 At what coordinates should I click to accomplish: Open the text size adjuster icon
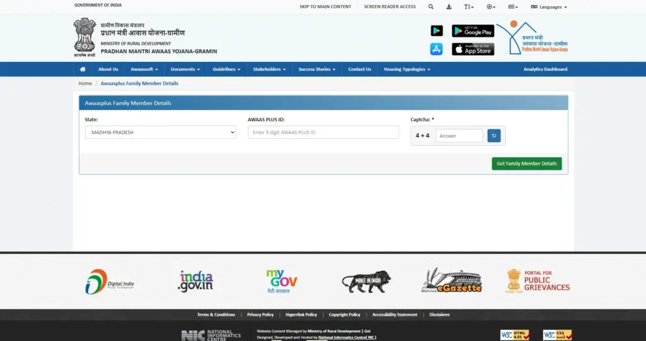coord(469,6)
